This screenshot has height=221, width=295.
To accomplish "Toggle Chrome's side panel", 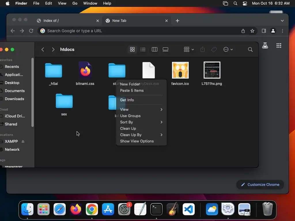I will coord(264,31).
